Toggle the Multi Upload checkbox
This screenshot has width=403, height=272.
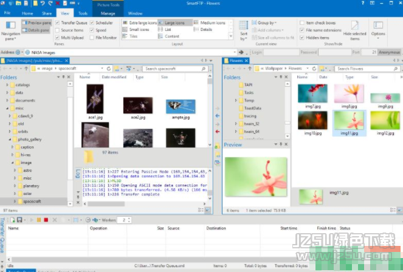pyautogui.click(x=57, y=38)
